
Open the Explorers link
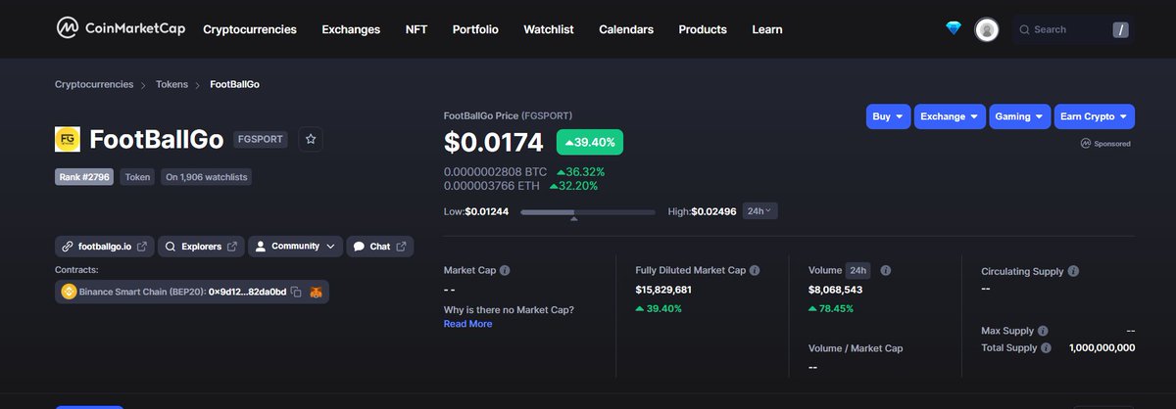[x=201, y=247]
